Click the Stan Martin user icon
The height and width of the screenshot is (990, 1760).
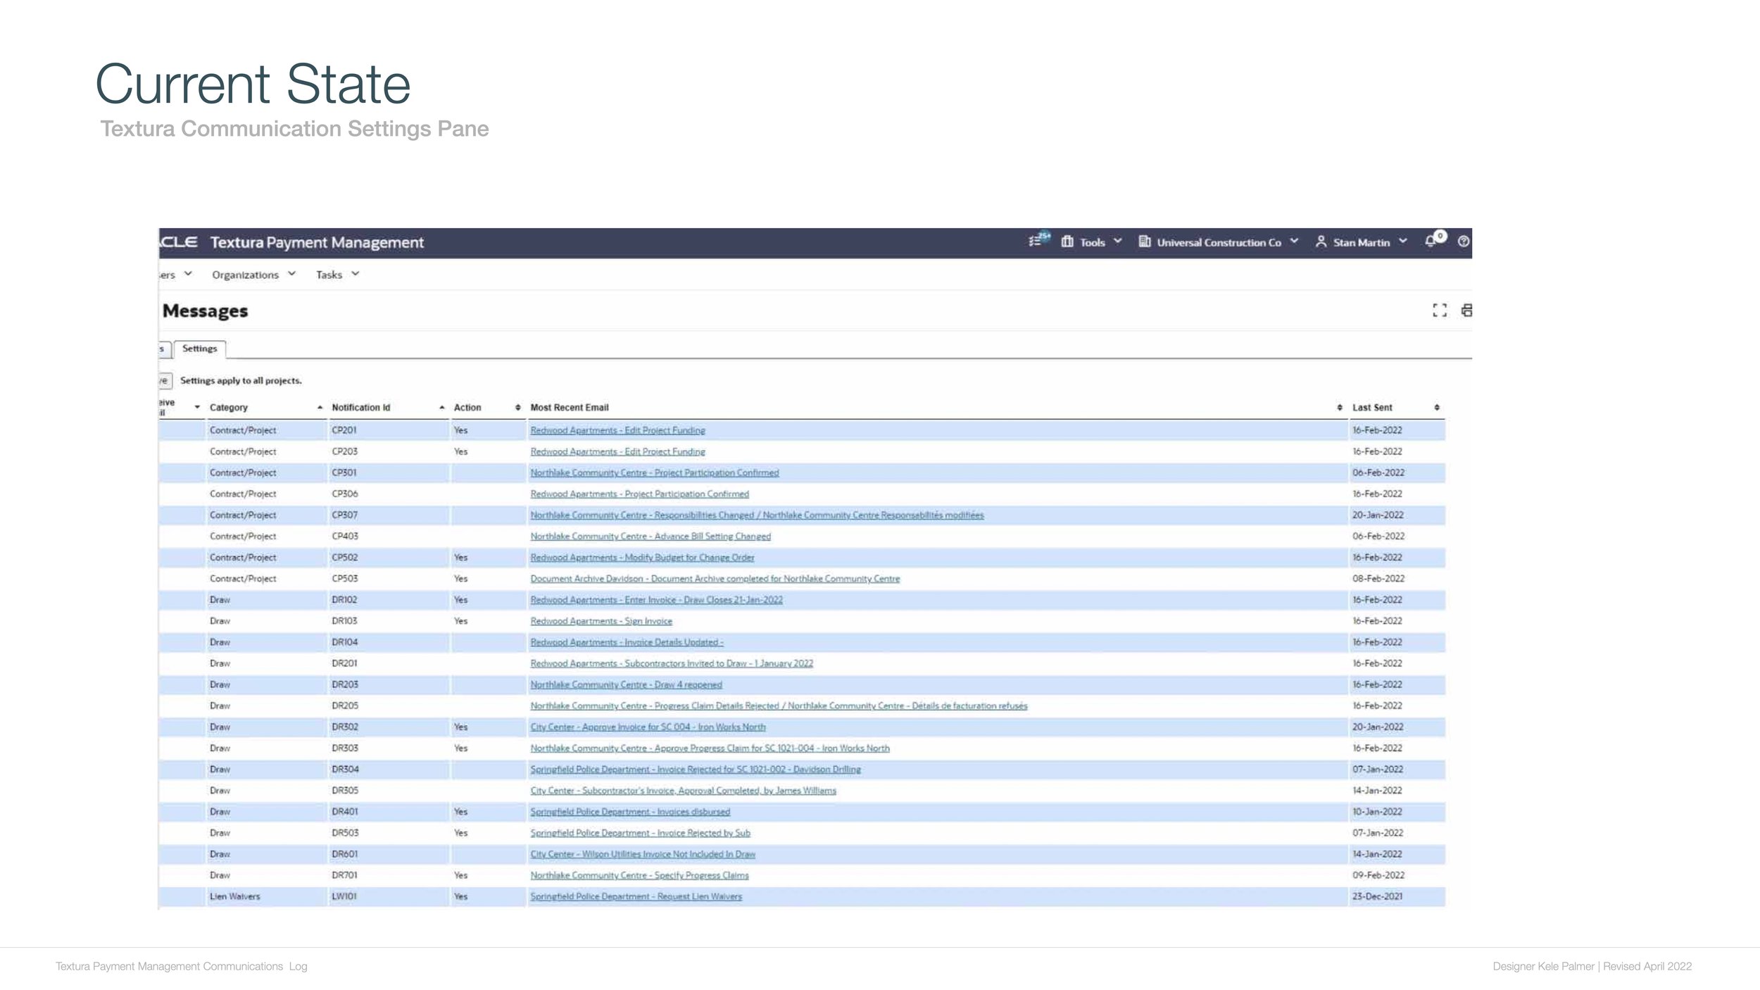[x=1321, y=242]
